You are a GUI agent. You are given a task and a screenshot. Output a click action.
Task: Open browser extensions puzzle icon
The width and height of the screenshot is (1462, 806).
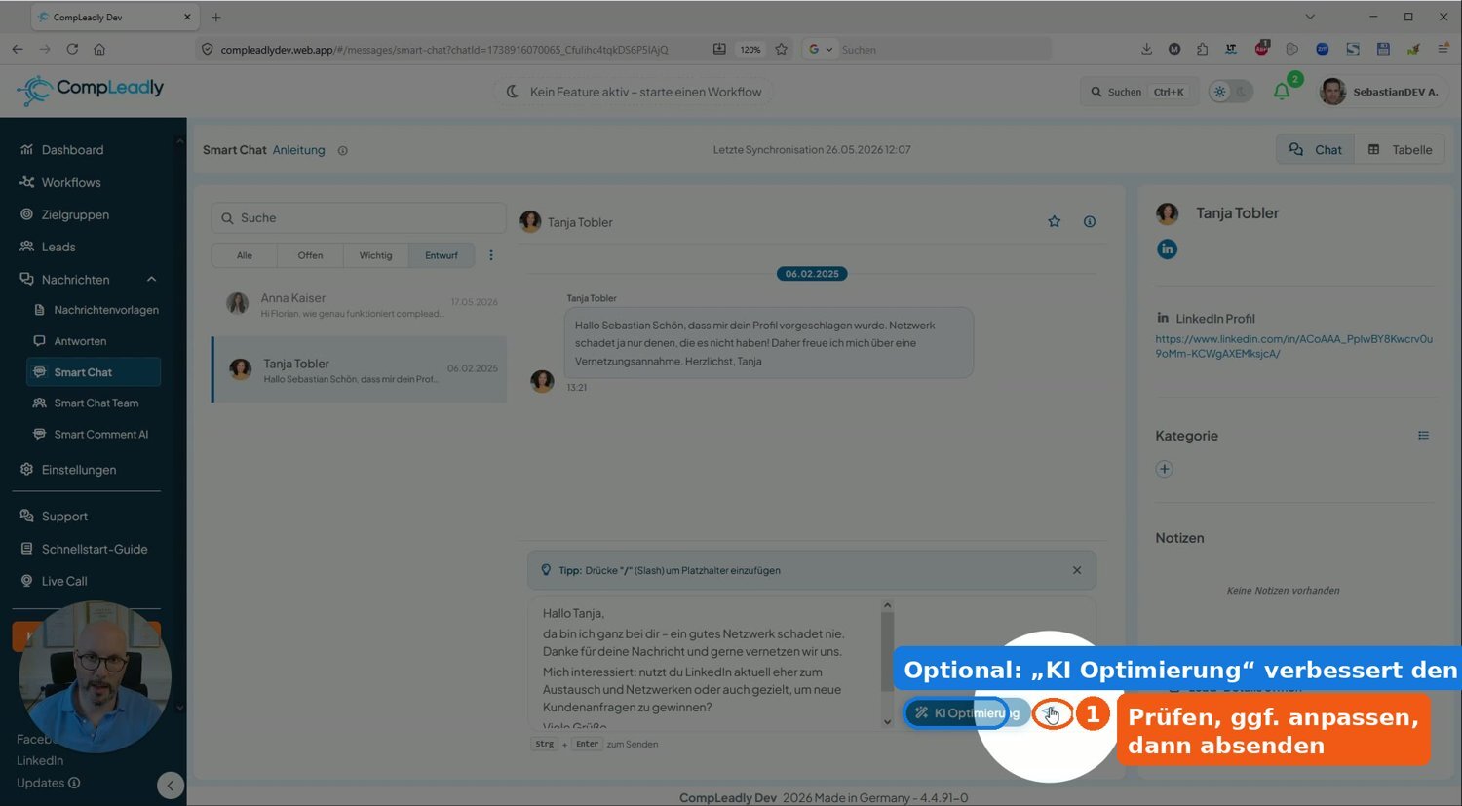click(x=1203, y=49)
